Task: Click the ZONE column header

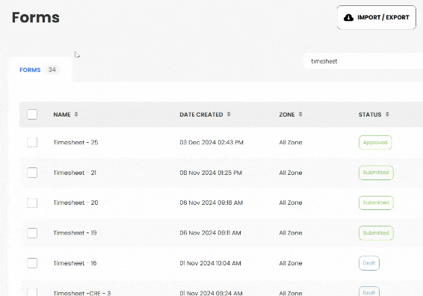Action: pos(287,114)
